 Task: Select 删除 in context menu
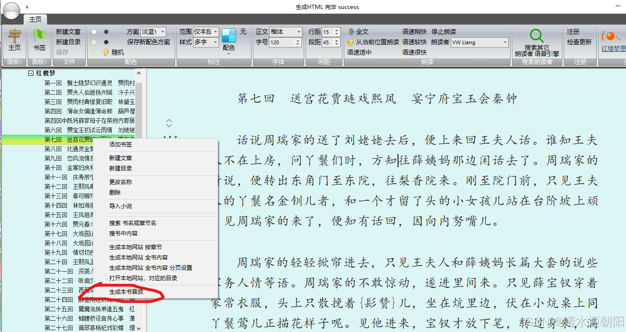[115, 193]
